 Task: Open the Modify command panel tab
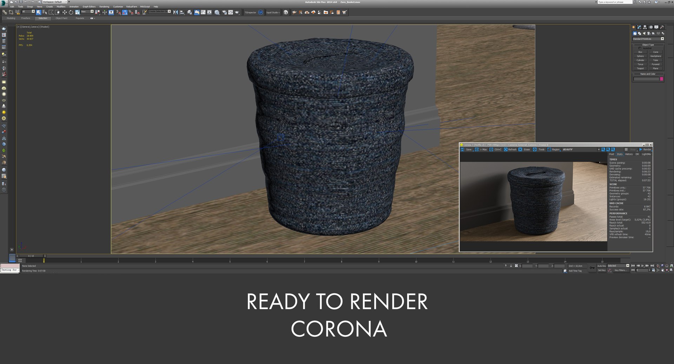(639, 27)
